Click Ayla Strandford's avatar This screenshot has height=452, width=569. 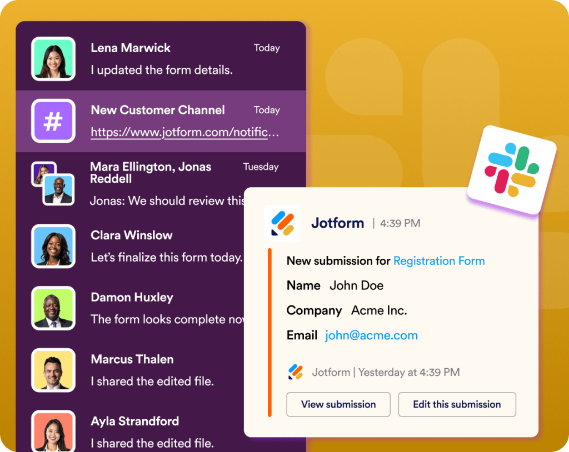53,432
